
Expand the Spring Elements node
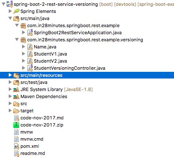[x=10, y=11]
